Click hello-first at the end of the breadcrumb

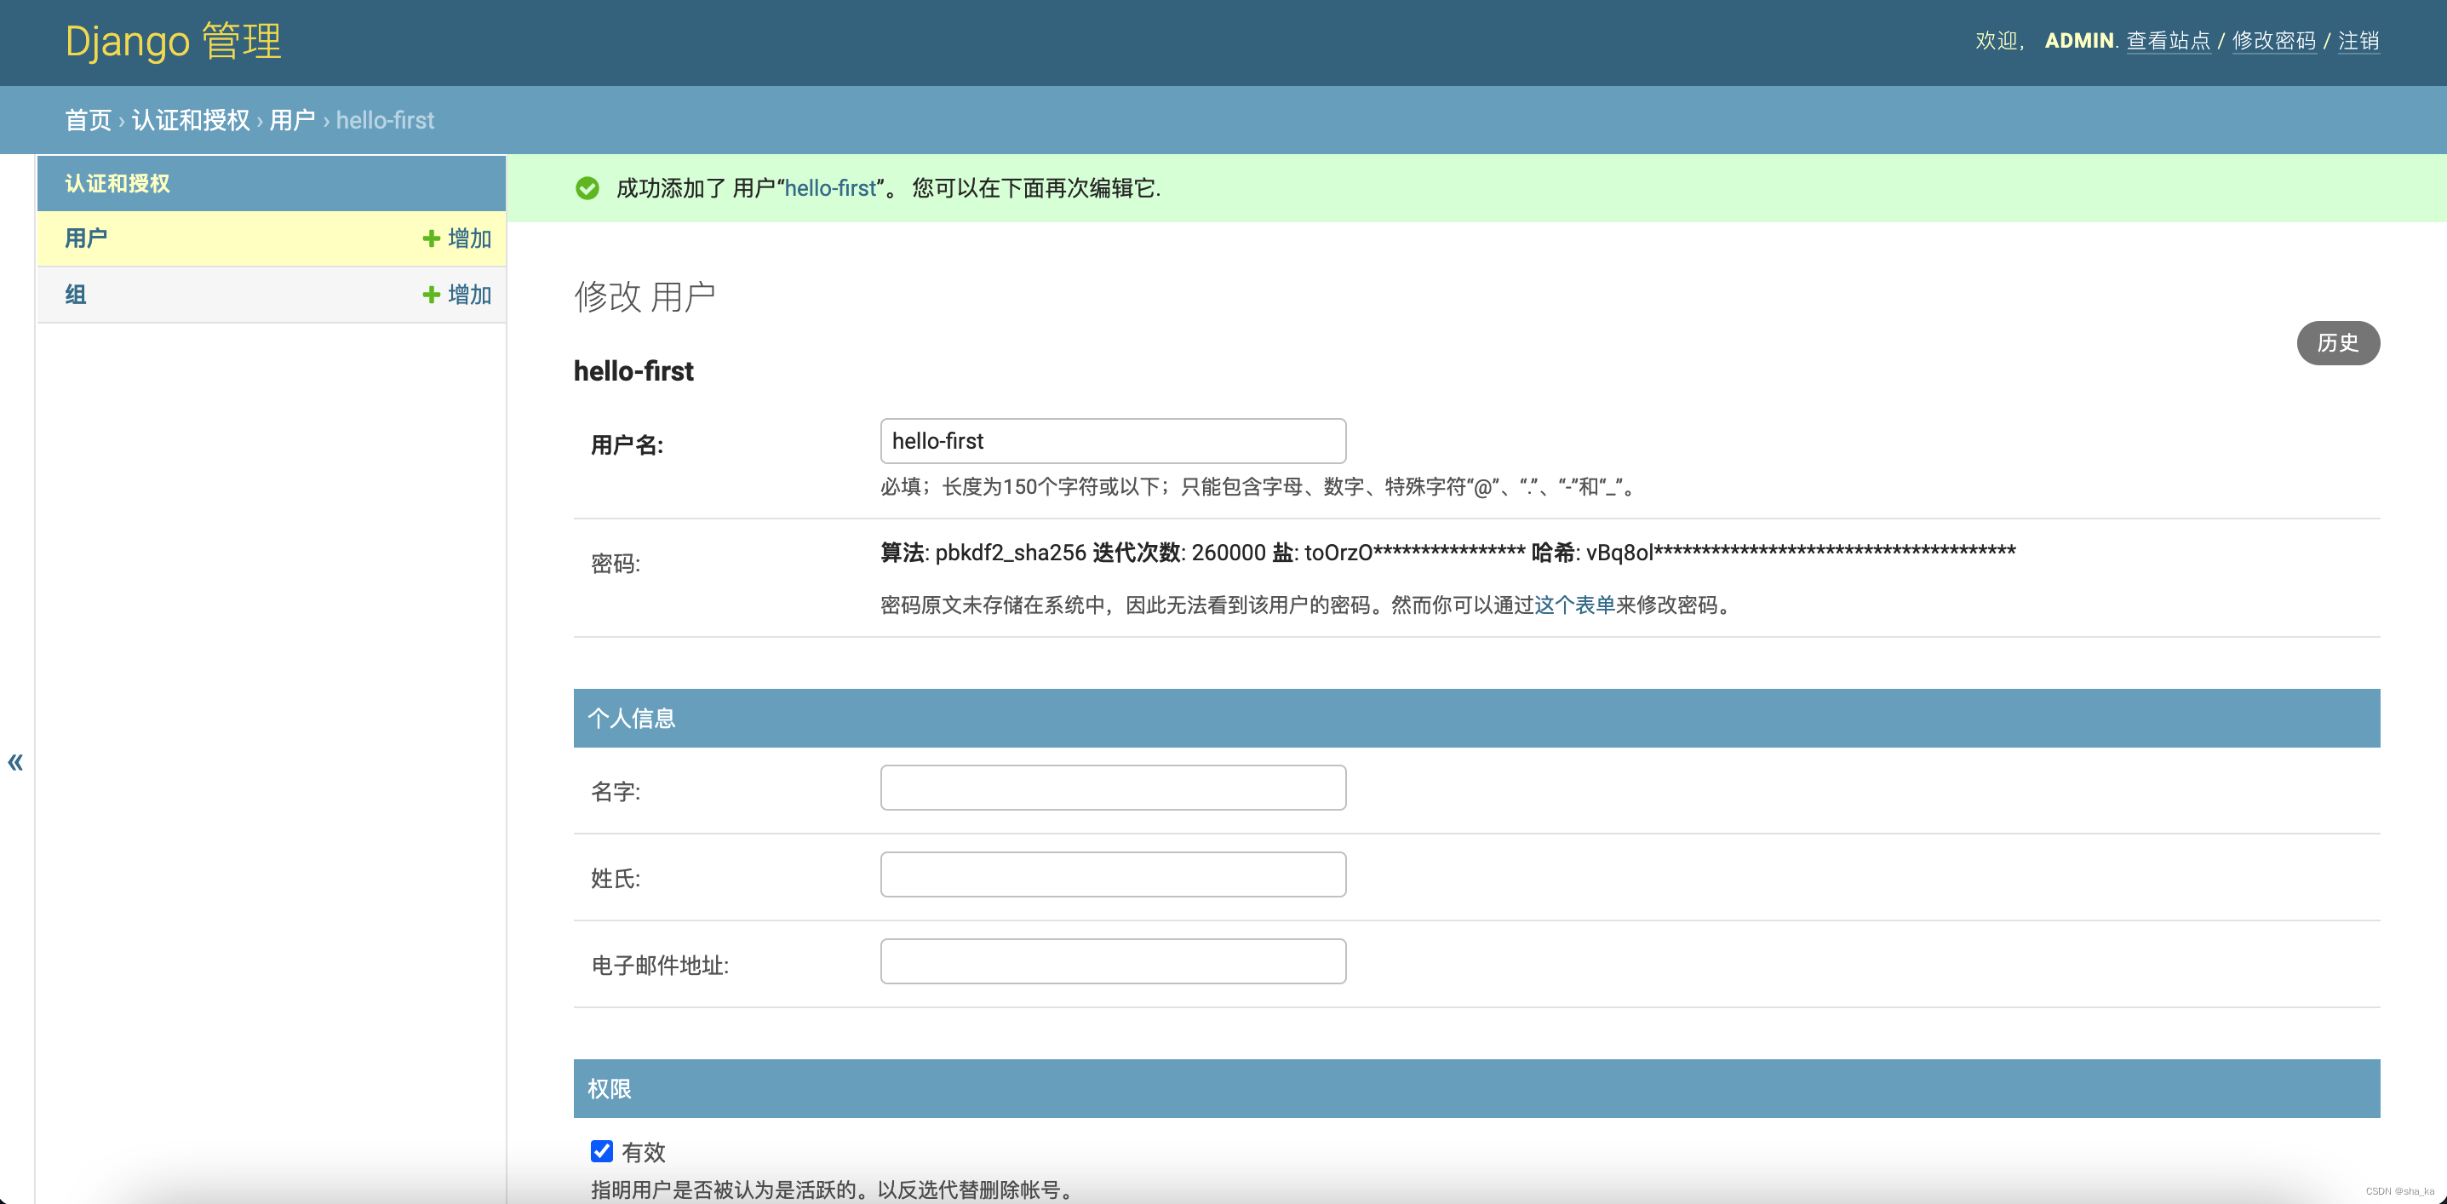[x=385, y=121]
